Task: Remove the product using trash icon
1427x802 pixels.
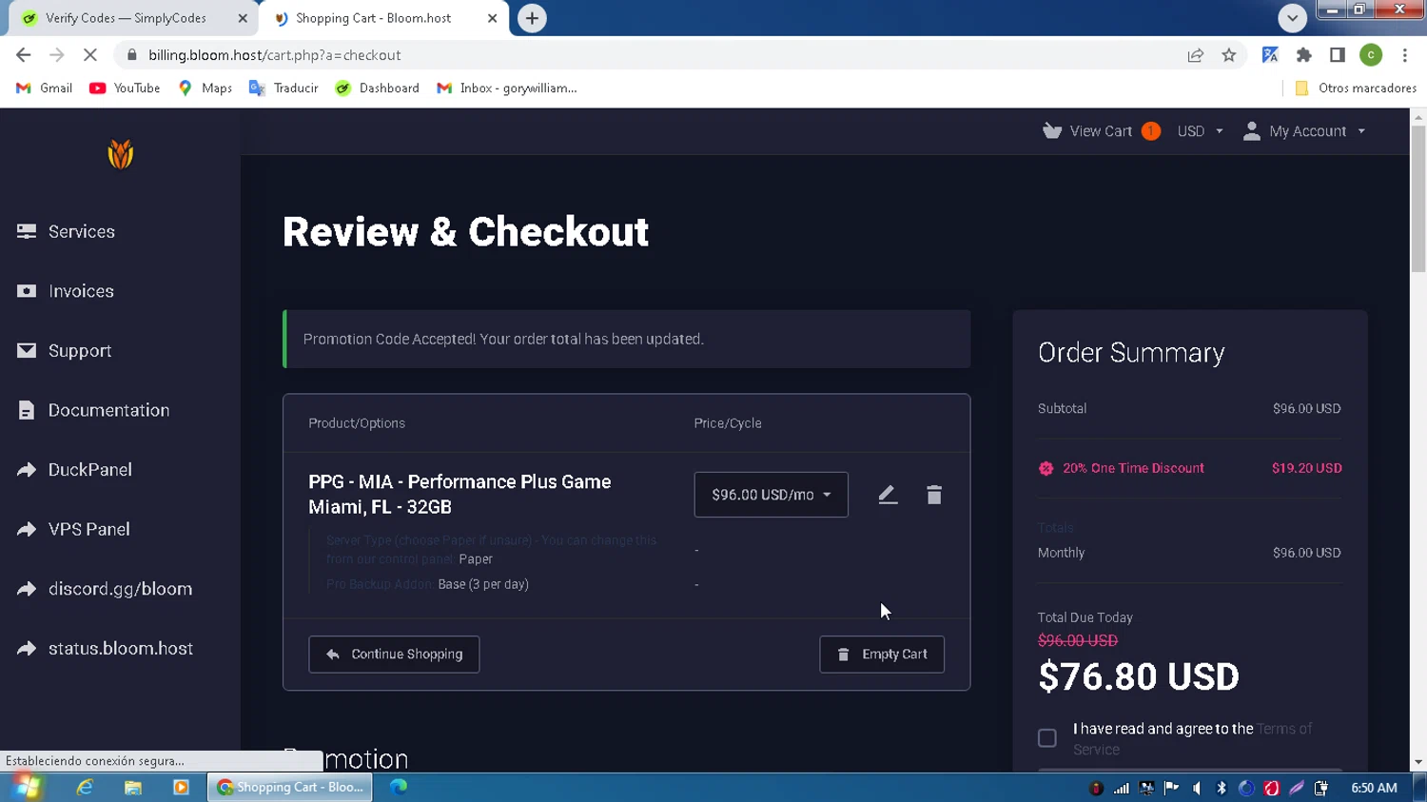Action: coord(934,495)
